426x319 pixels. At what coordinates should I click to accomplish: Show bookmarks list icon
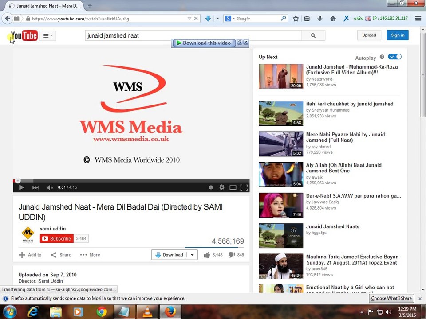307,19
